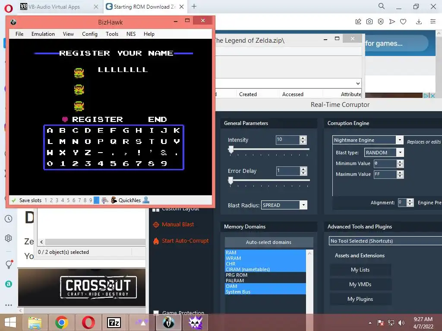Click the taskbar volume speaker icon
Viewport: 442px width, 331px height.
(401, 323)
